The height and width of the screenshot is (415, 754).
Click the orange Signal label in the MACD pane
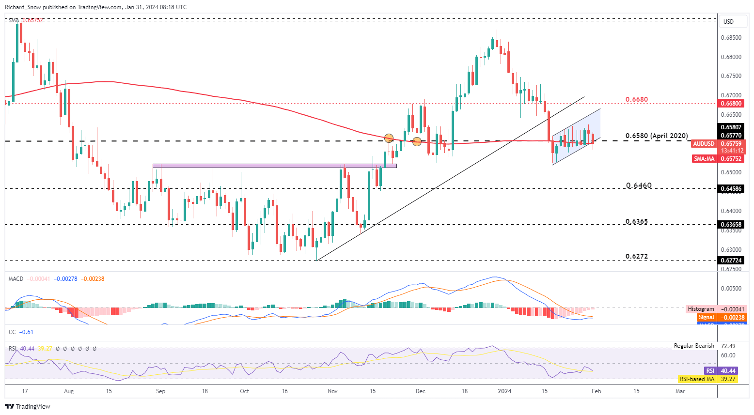[706, 317]
